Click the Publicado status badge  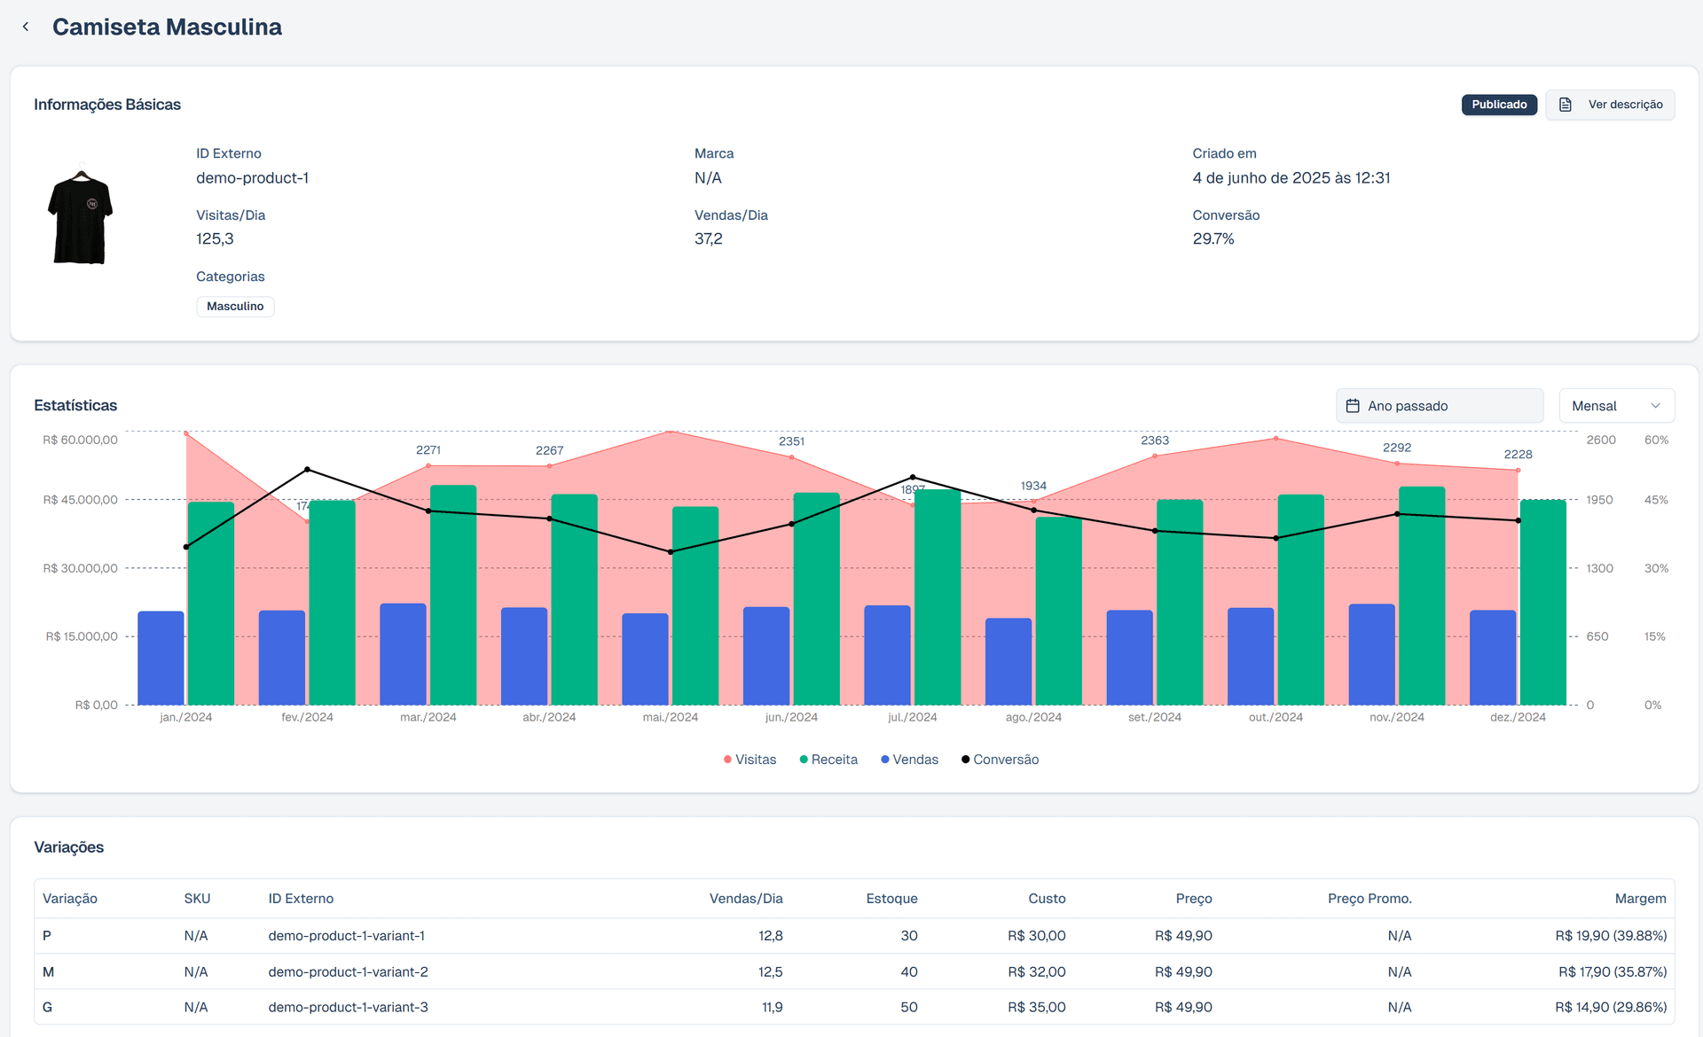tap(1499, 105)
